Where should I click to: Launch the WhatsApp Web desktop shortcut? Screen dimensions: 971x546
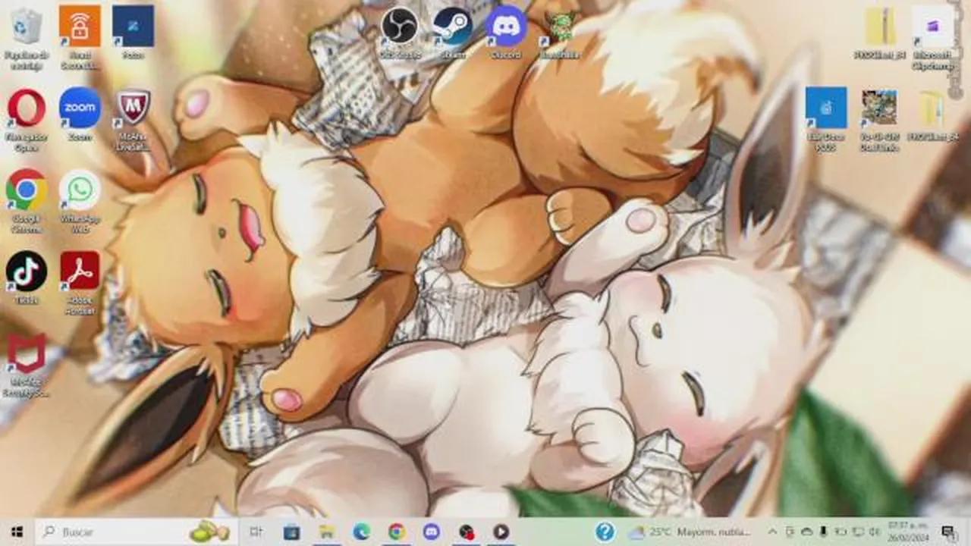pyautogui.click(x=80, y=201)
